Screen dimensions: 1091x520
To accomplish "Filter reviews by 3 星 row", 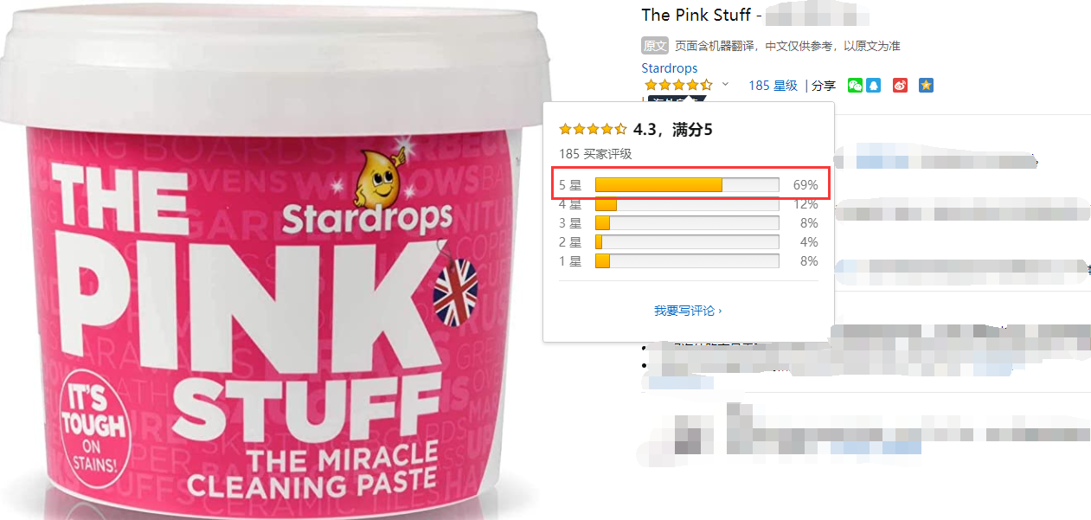I will tap(688, 223).
